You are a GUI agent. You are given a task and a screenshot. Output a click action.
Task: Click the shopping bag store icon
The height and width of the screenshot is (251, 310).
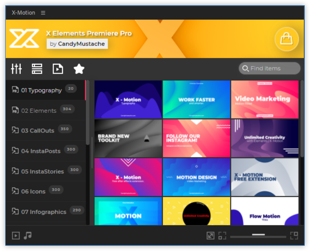point(286,39)
